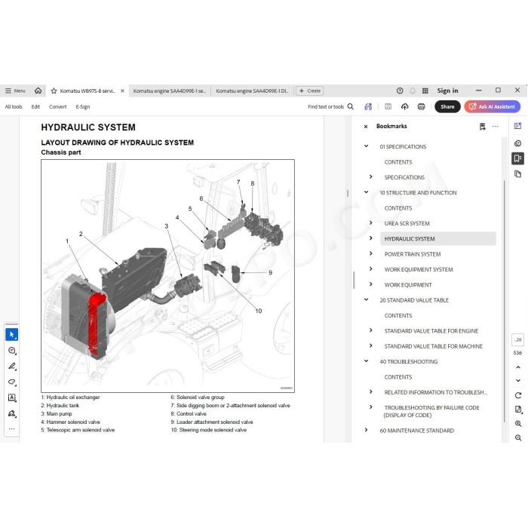Open the Convert menu
528x528 pixels.
58,107
